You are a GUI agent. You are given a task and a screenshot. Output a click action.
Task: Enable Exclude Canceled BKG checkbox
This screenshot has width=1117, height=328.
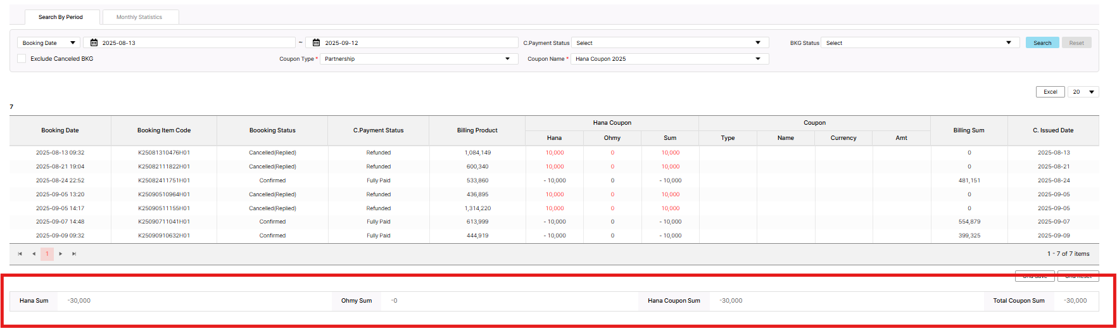click(x=22, y=59)
